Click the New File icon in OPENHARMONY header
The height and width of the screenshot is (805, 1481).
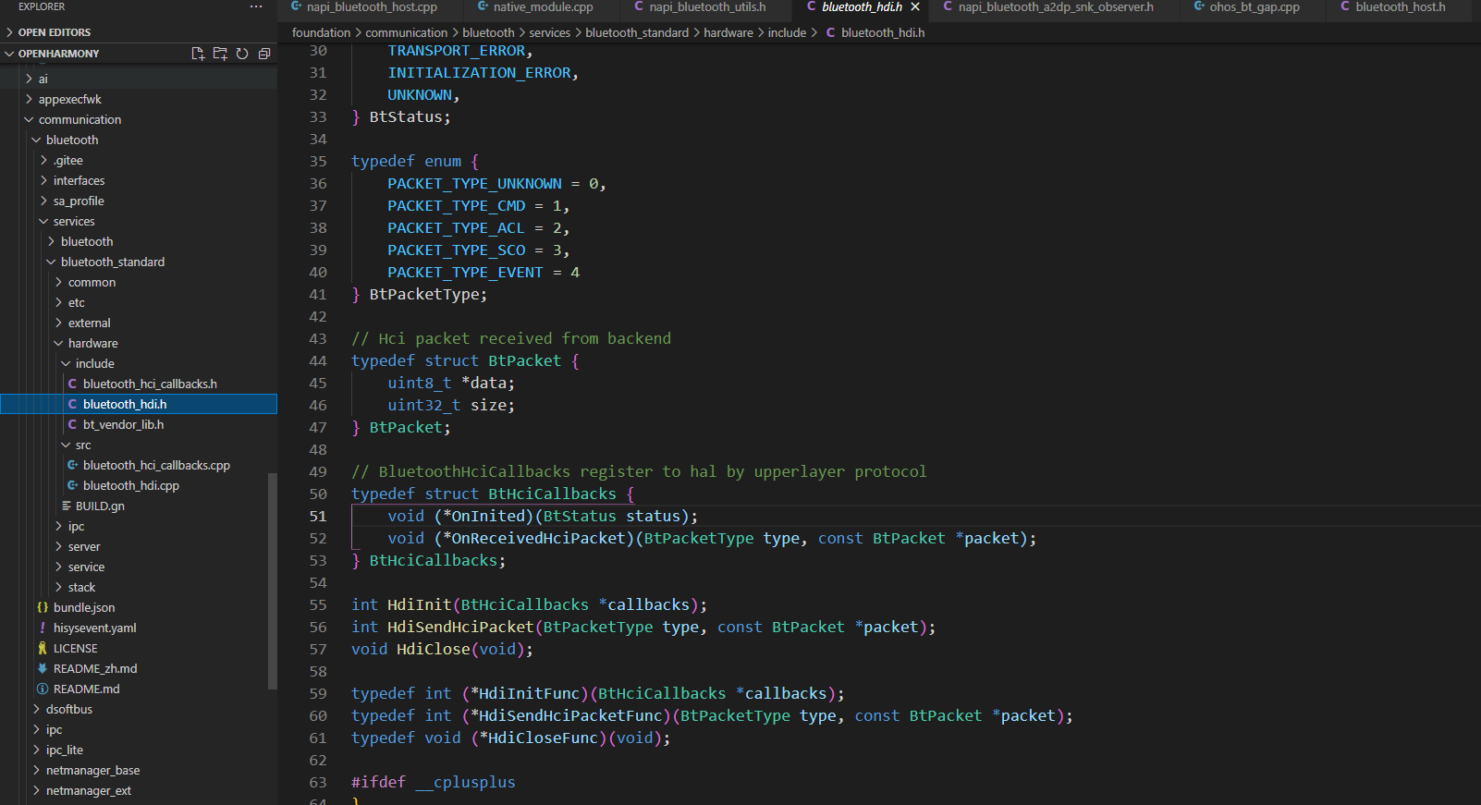tap(198, 54)
